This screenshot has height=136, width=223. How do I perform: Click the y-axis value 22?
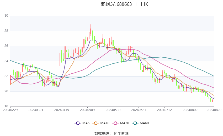(6, 76)
